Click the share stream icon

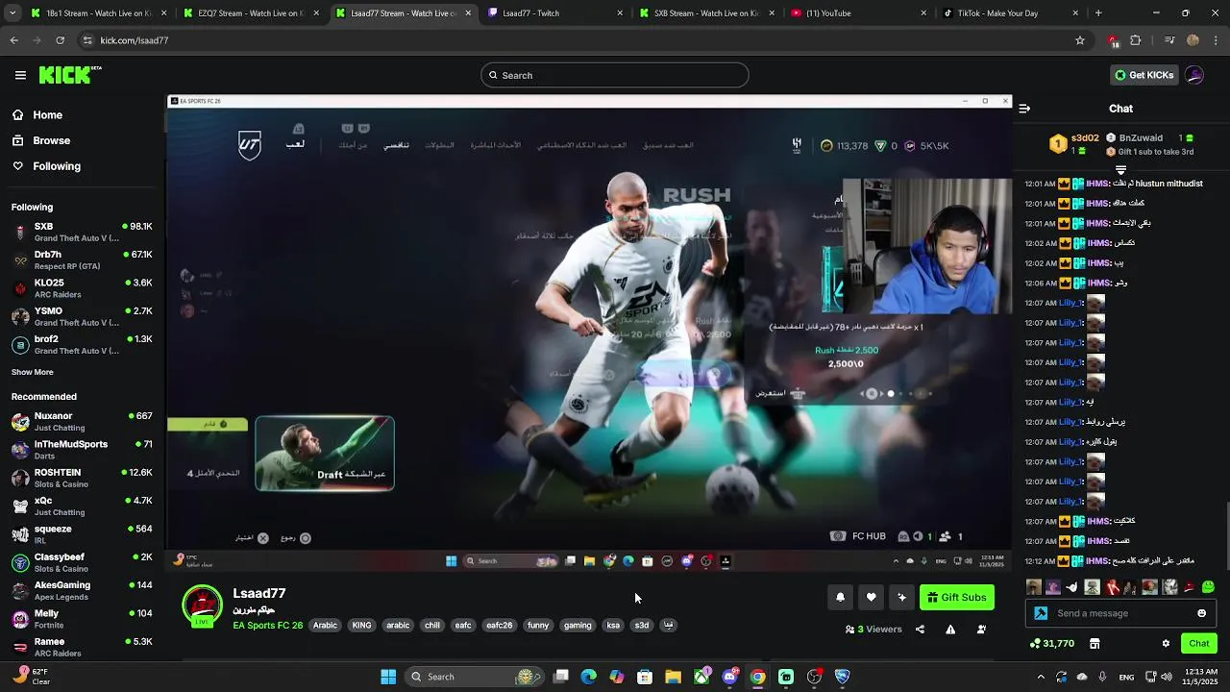point(920,630)
